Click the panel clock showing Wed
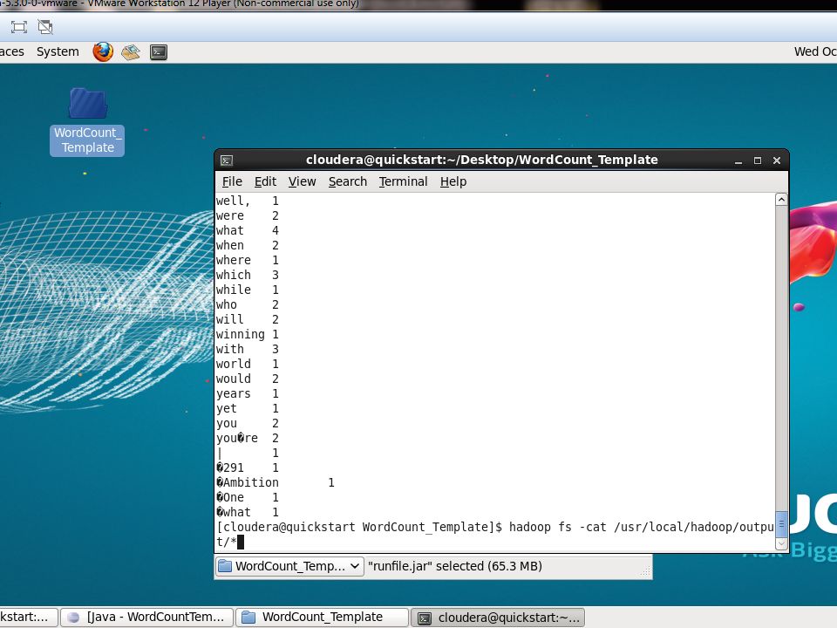837x628 pixels. click(815, 51)
